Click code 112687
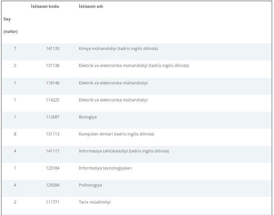 [x=53, y=117]
